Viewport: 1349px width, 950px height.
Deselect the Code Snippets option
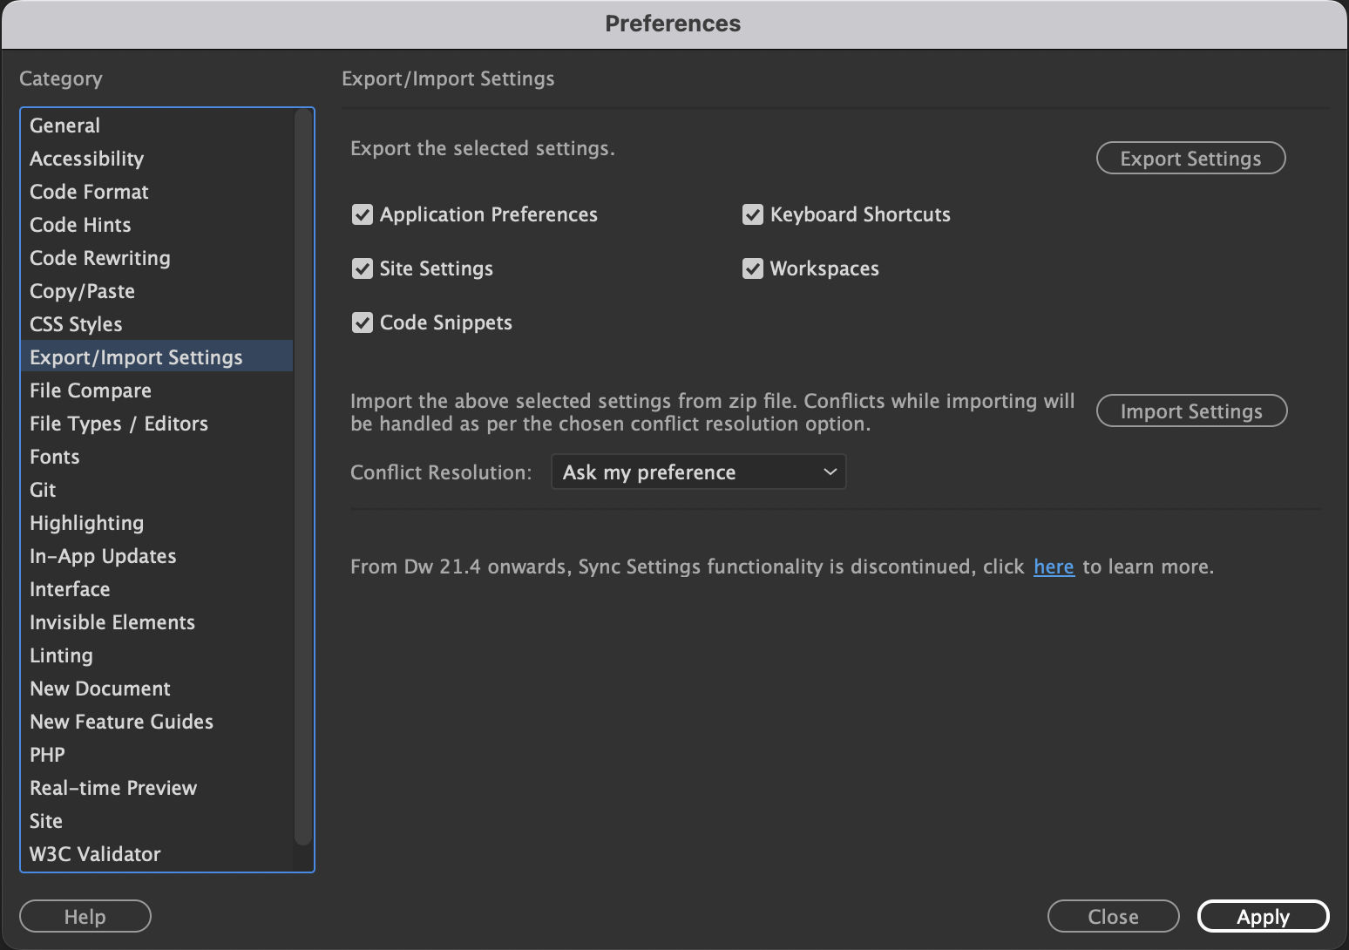363,322
